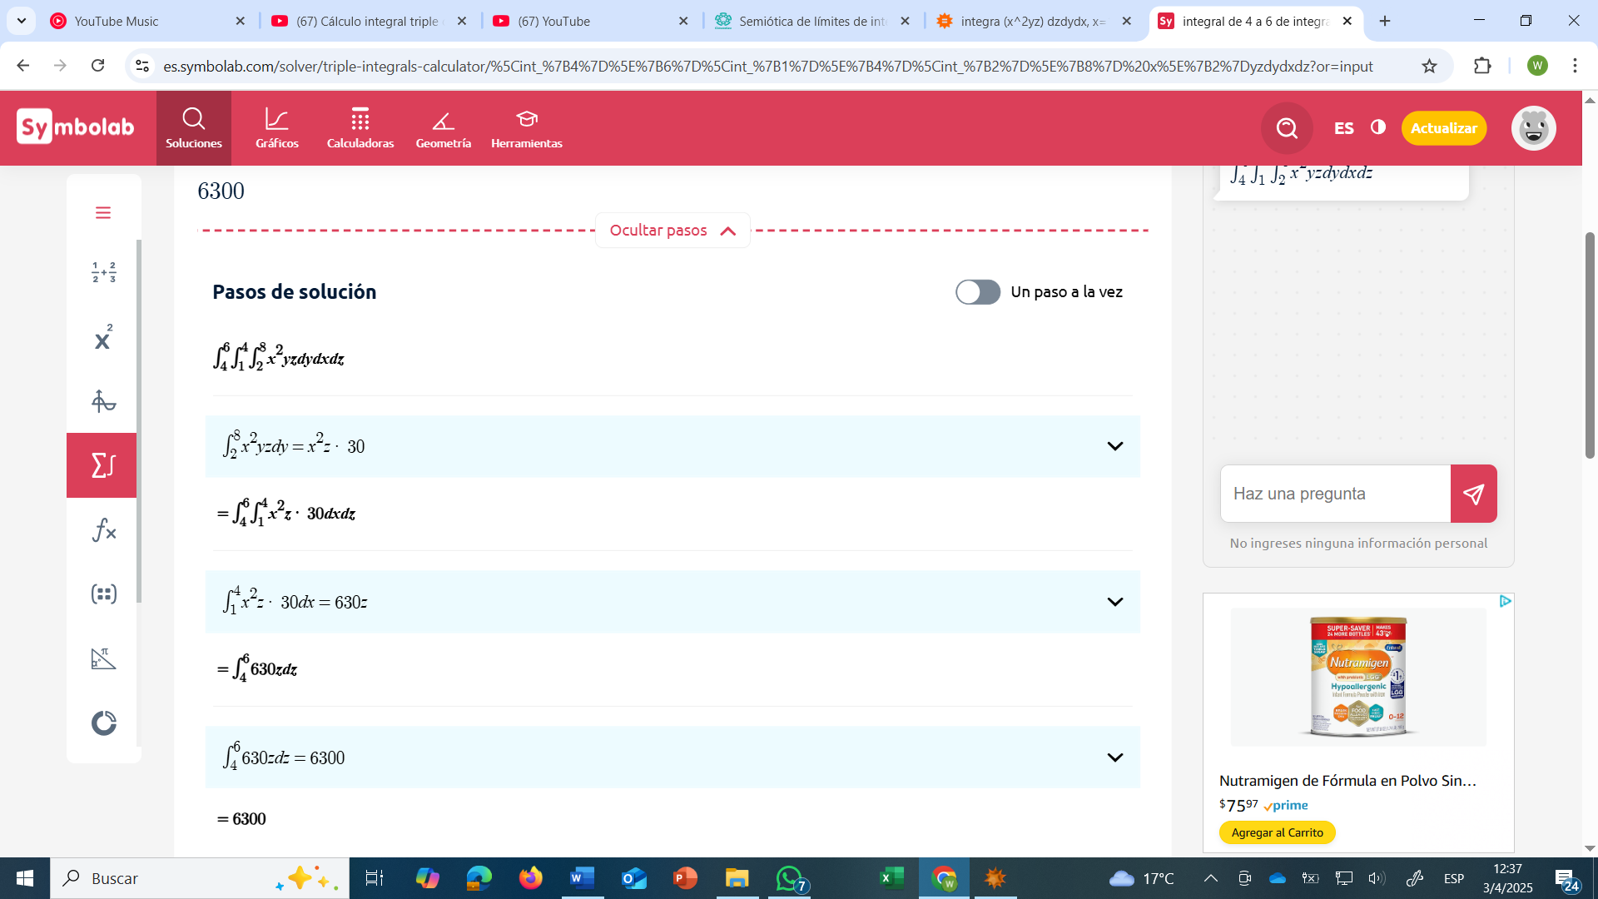Click the Actualizar button

pyautogui.click(x=1443, y=128)
